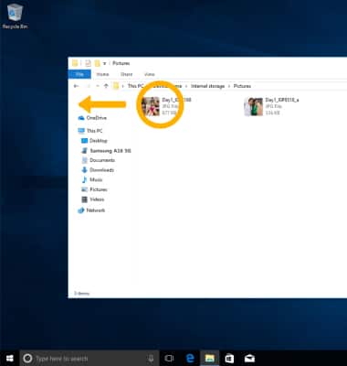This screenshot has height=366, width=347.
Task: Open the Mail app on the taskbar
Action: tap(249, 359)
